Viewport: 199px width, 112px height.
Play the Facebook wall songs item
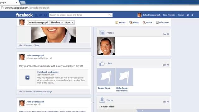pyautogui.click(x=27, y=77)
